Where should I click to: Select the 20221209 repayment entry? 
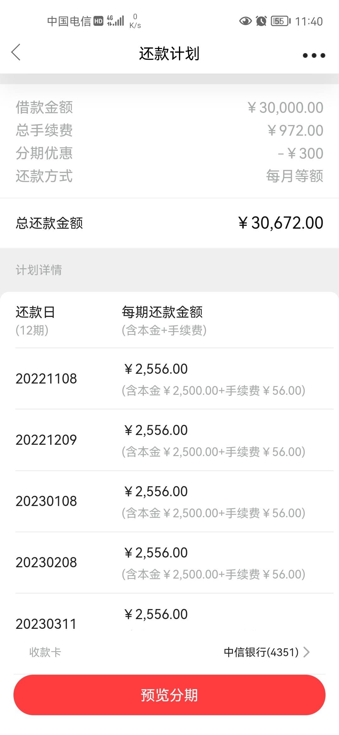[174, 440]
